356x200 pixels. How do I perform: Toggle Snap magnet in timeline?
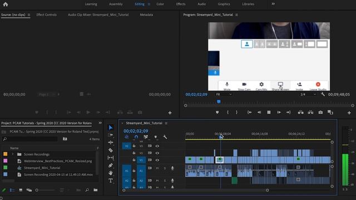[136, 137]
